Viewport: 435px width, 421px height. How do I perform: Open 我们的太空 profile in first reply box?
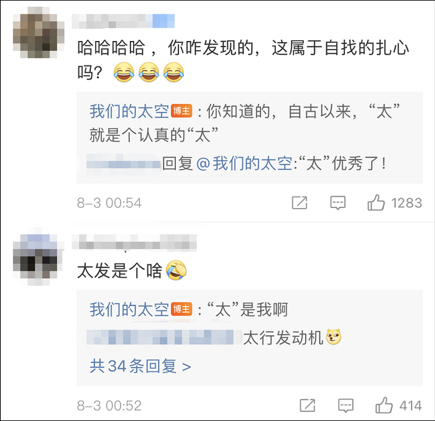click(129, 111)
